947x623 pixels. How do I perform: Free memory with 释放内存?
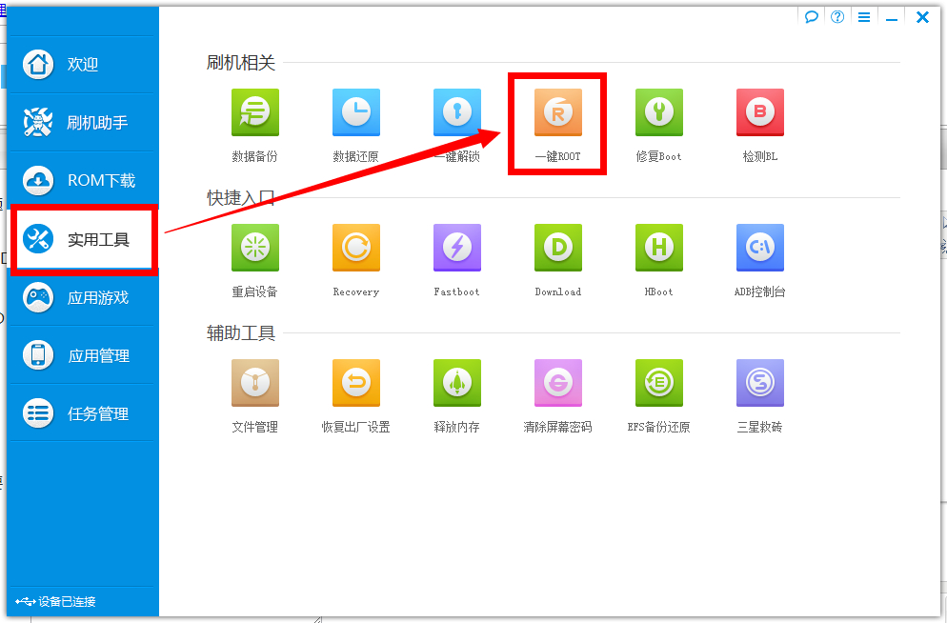pyautogui.click(x=456, y=383)
